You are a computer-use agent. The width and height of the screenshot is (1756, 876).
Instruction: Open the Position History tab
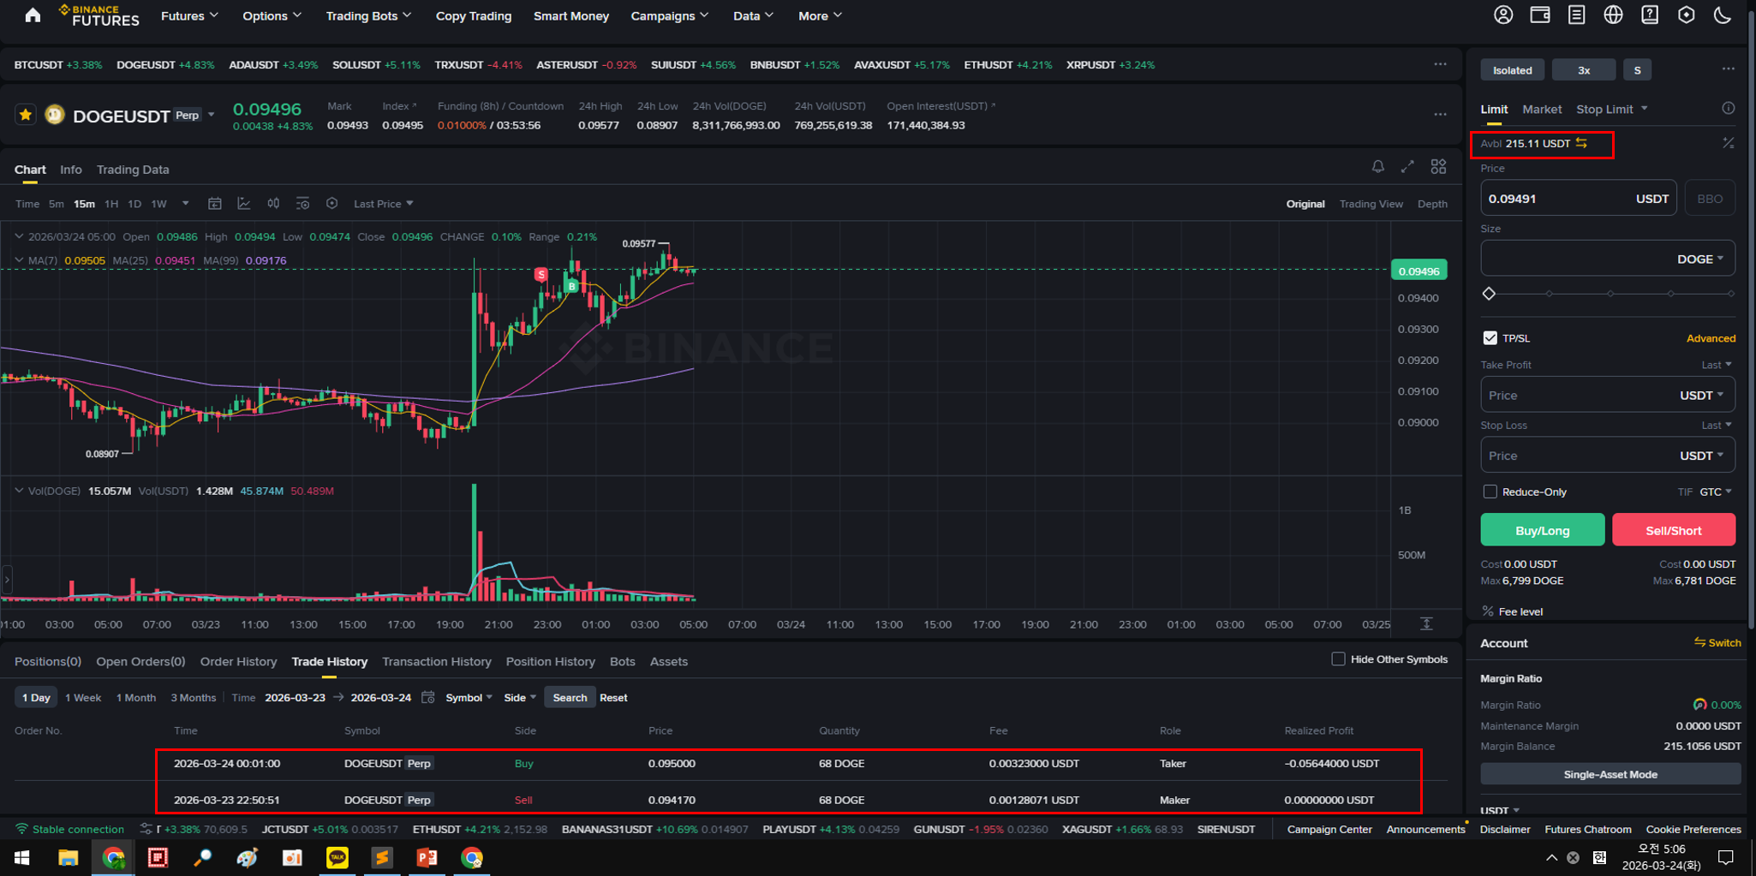550,661
